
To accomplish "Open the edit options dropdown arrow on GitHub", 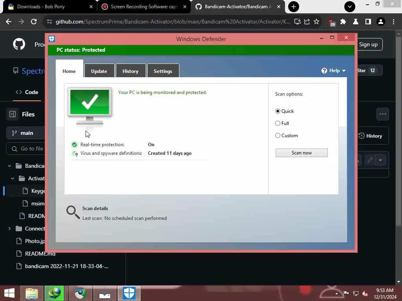I will (x=380, y=160).
